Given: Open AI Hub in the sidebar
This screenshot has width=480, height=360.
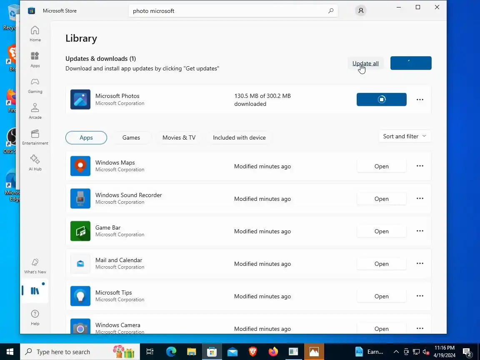Looking at the screenshot, I should coord(35,163).
